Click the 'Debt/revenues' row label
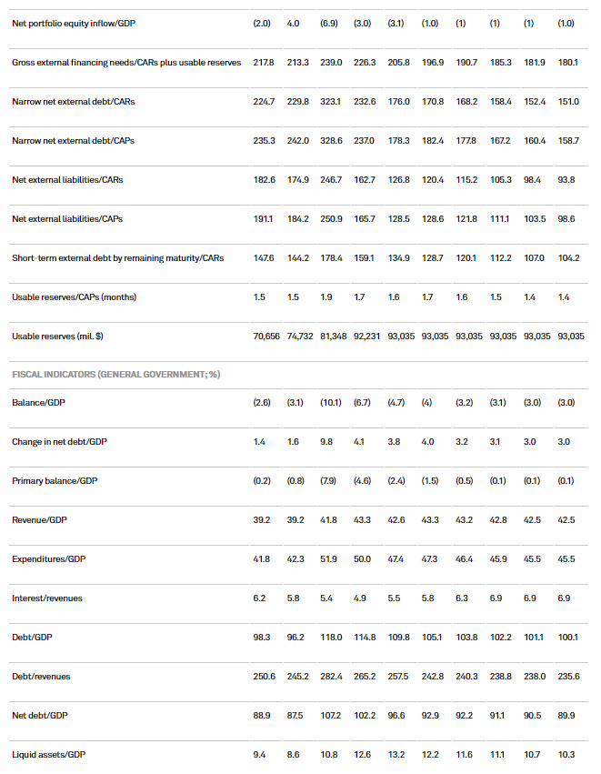Image resolution: width=601 pixels, height=774 pixels. click(x=40, y=676)
